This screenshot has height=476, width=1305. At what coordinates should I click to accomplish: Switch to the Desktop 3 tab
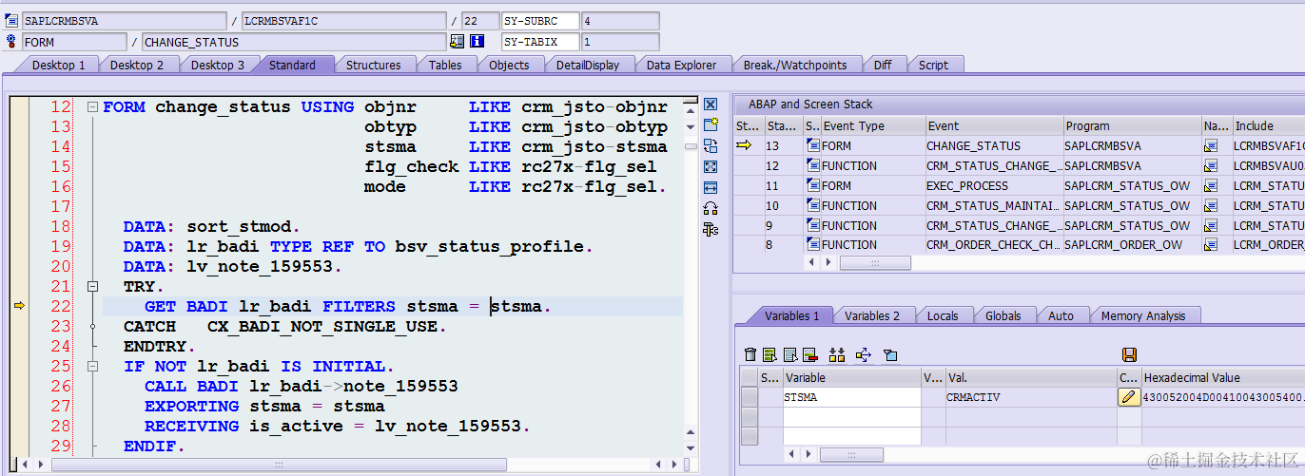[218, 65]
